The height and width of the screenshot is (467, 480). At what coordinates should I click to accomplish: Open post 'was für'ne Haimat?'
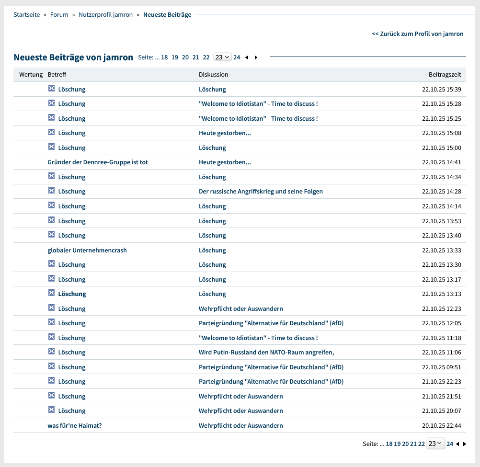75,425
